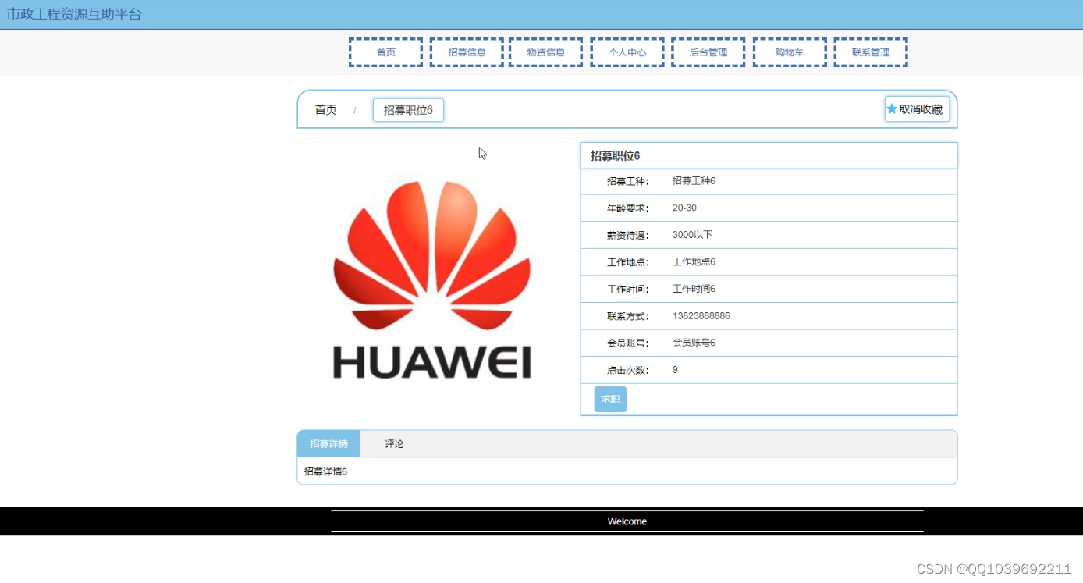Click the star icon beside 取消收藏
The width and height of the screenshot is (1083, 583).
892,109
